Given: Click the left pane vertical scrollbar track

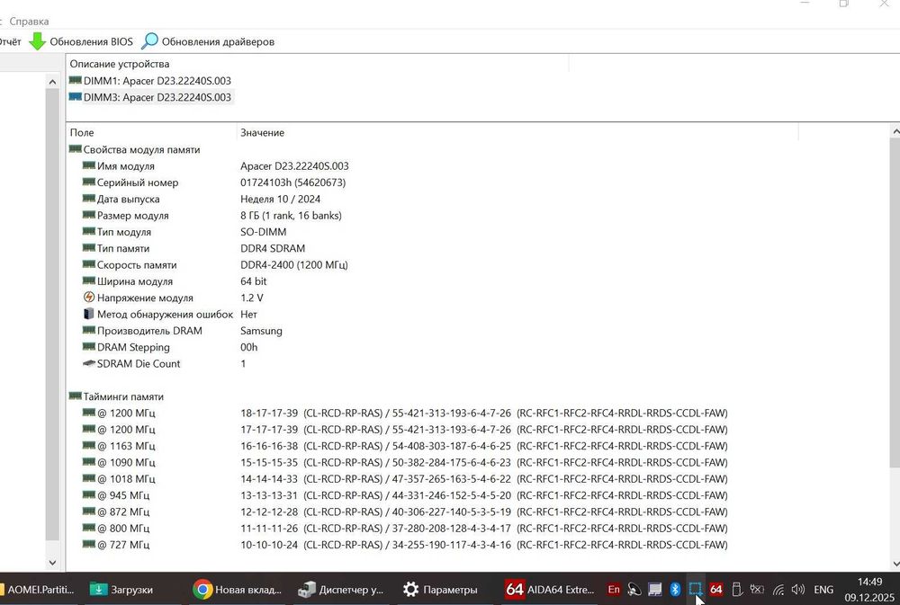Looking at the screenshot, I should tap(52, 321).
